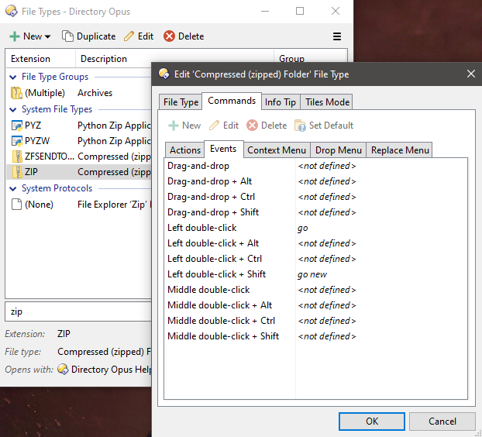
Task: Open the Drop Menu sub-tab
Action: tap(338, 150)
